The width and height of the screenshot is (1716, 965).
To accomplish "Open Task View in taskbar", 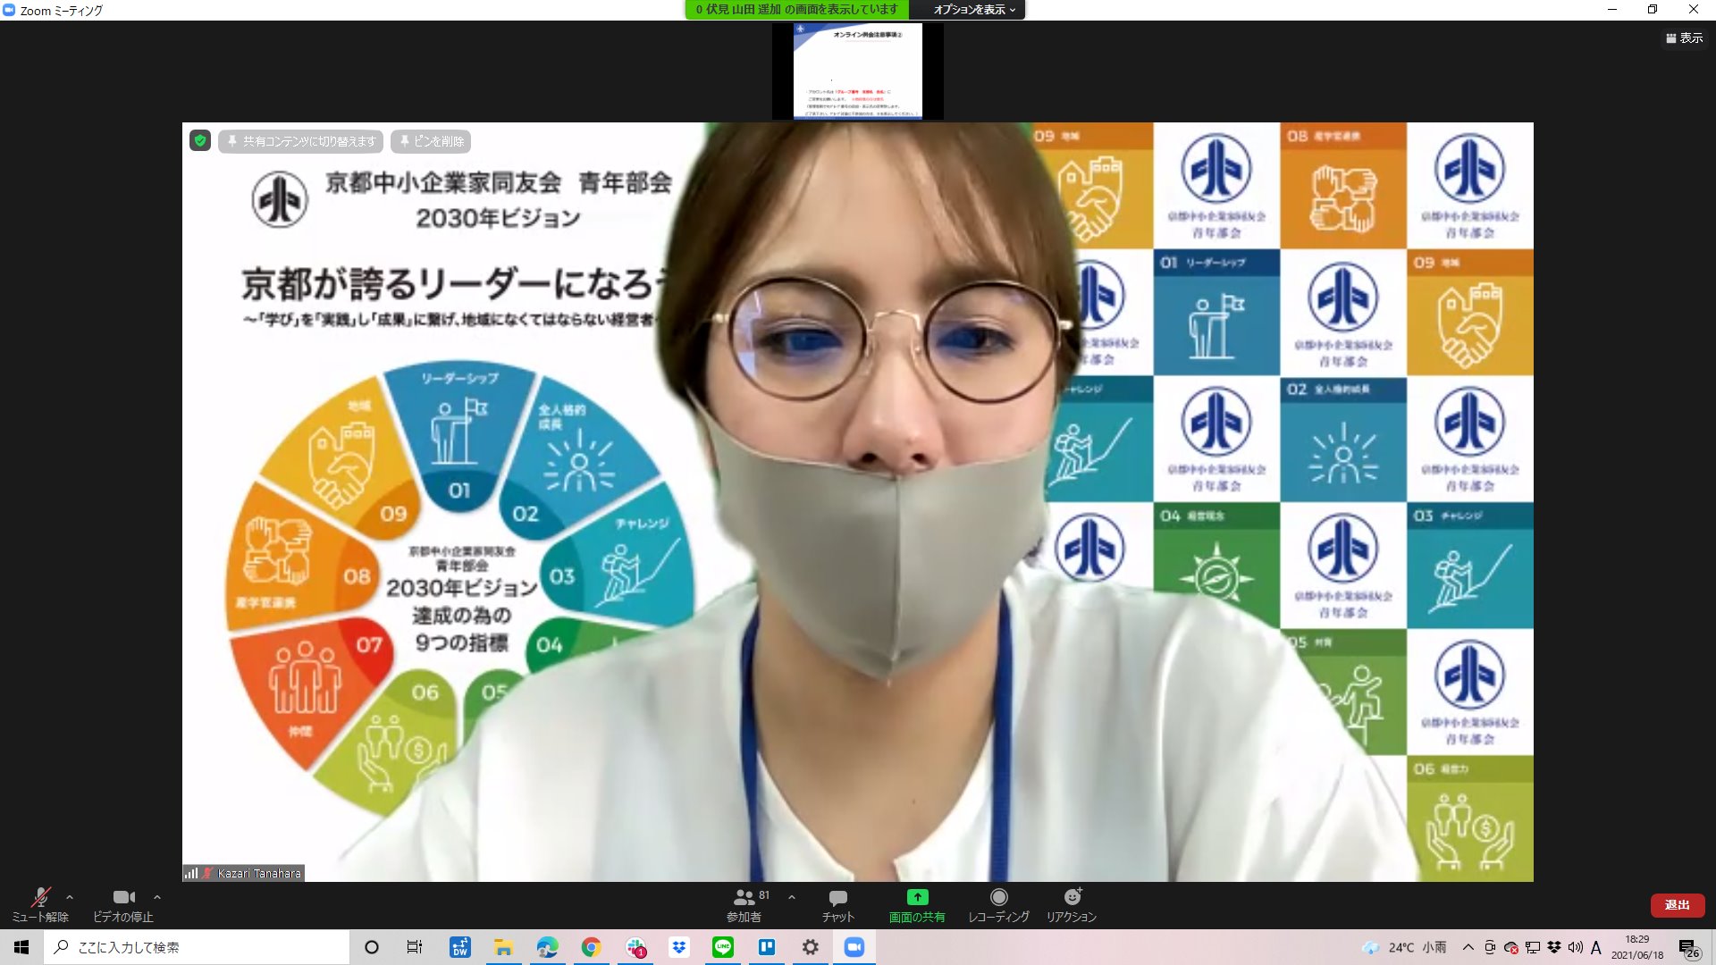I will (415, 947).
